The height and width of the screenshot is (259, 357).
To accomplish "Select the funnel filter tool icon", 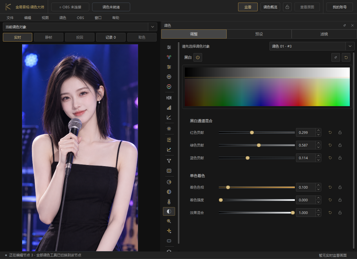I will point(169,161).
